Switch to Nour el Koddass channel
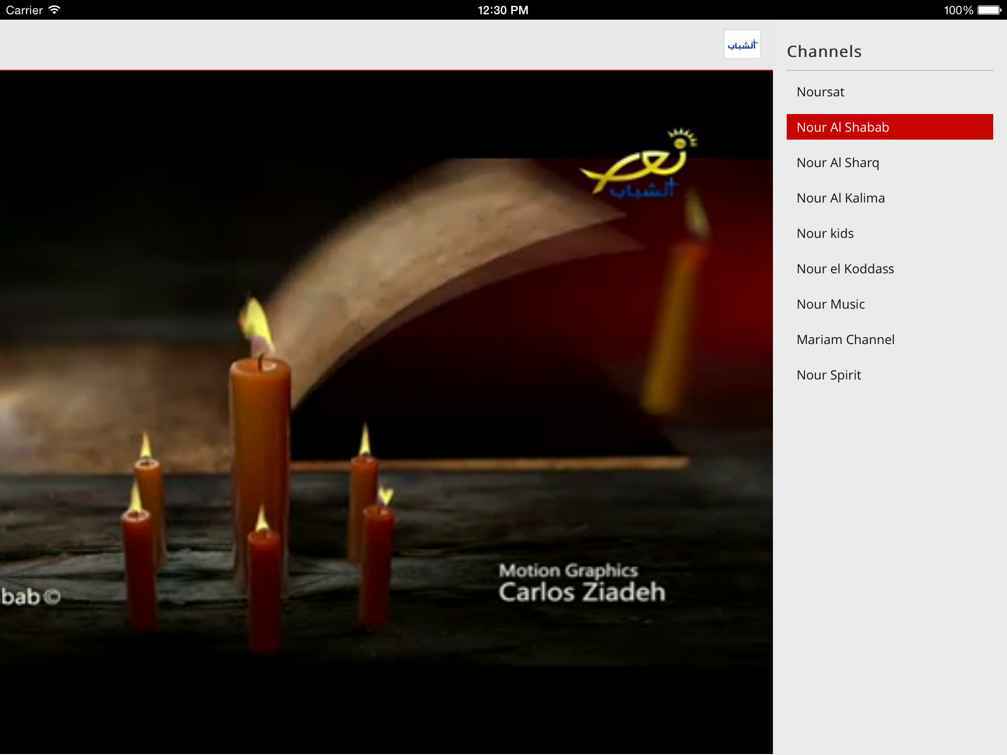The image size is (1007, 755). 889,268
